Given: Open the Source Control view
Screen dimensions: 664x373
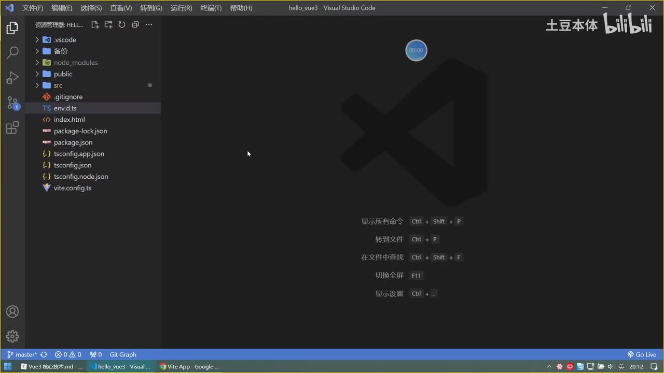Looking at the screenshot, I should 12,103.
